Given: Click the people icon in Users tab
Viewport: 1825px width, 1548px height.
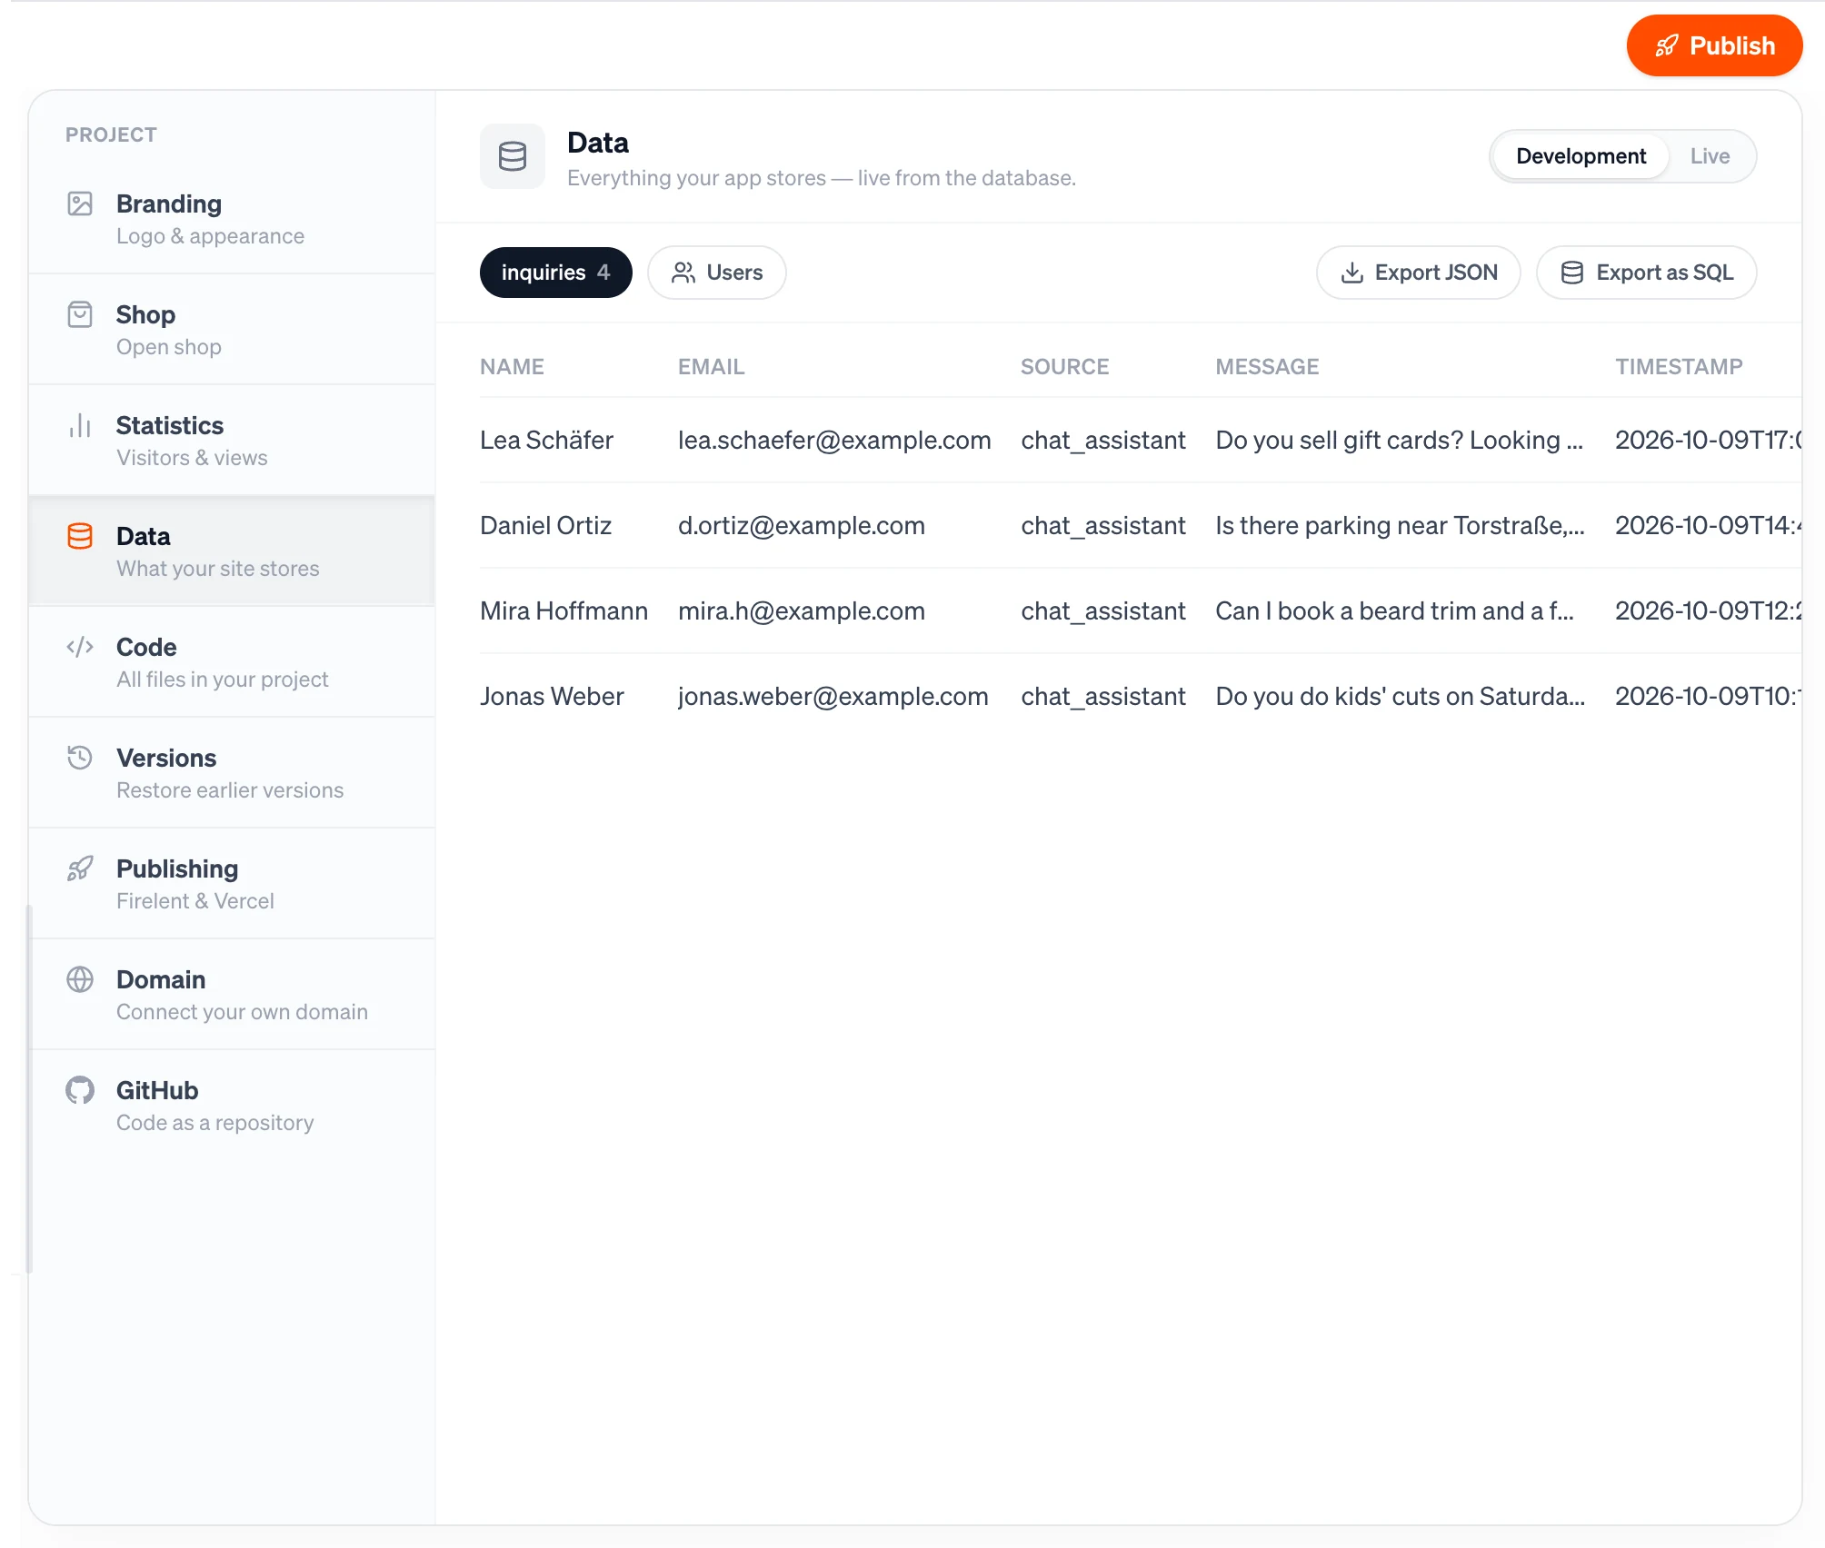Looking at the screenshot, I should click(x=683, y=273).
